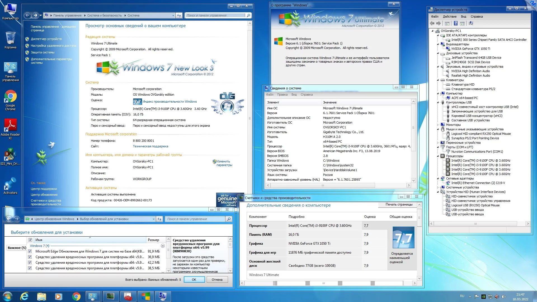The image size is (537, 302).
Task: Collapse the Процессоры tree node
Action: click(438, 156)
